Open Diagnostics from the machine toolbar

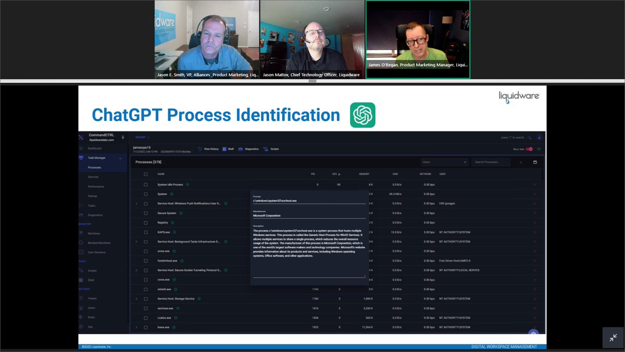pyautogui.click(x=249, y=149)
